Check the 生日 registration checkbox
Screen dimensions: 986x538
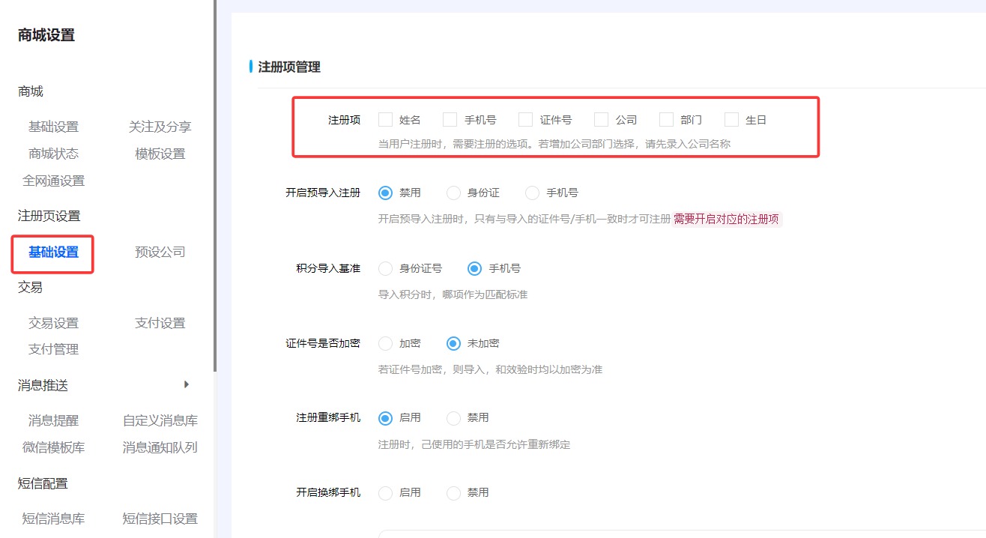click(732, 120)
